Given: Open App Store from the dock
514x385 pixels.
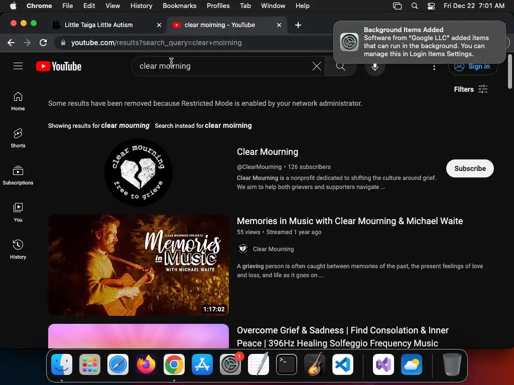Looking at the screenshot, I should [202, 364].
